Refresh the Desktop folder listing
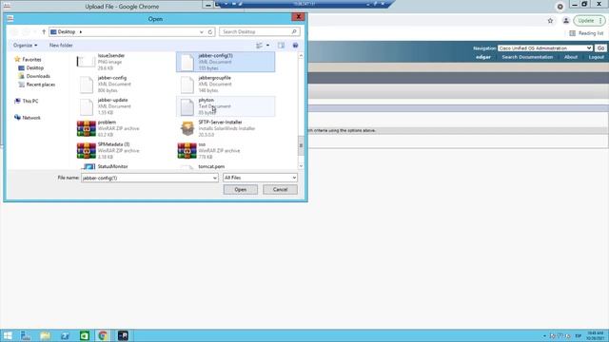Viewport: 609px width, 342px height. [210, 31]
